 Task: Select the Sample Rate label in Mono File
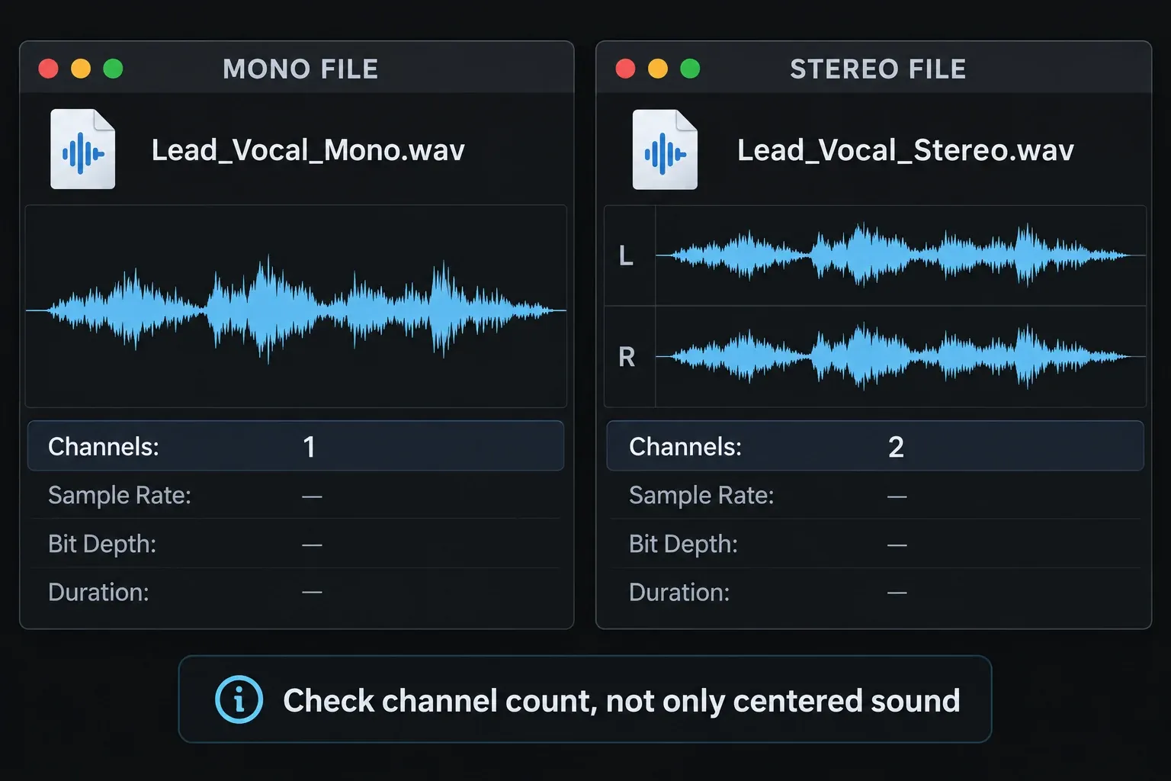pyautogui.click(x=120, y=496)
